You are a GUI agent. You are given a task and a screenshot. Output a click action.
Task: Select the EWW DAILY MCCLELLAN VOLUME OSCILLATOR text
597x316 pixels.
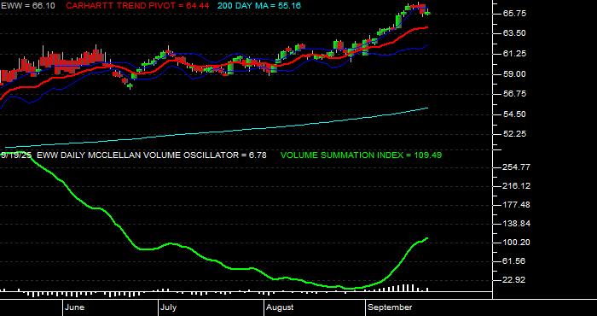click(152, 155)
